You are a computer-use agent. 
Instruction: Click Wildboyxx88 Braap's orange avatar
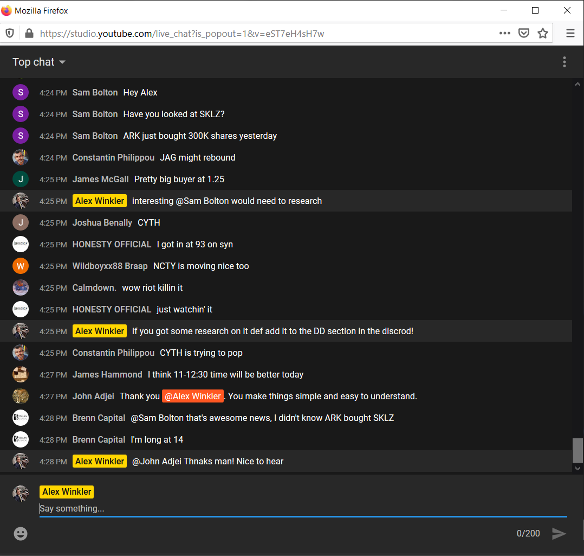21,266
